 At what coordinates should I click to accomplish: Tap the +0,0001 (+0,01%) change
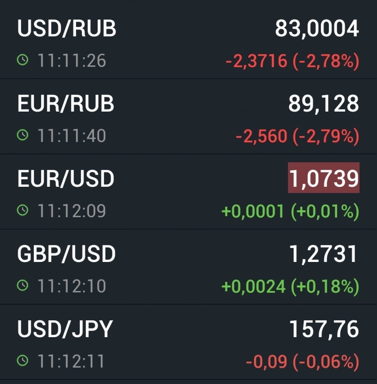(290, 212)
